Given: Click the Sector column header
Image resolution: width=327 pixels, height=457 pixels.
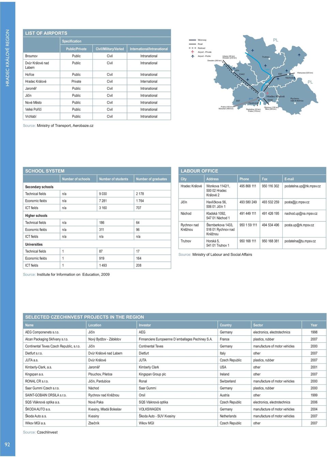Looking at the screenshot, I should [x=258, y=325].
